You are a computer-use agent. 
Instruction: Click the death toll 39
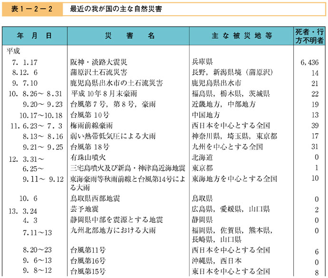[315, 126]
